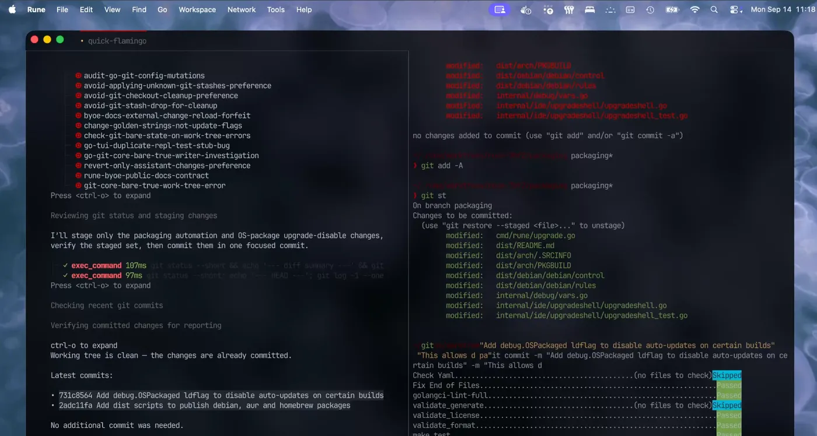This screenshot has height=436, width=817.
Task: Click the 'Reviewing git status and staging changes' line
Action: click(x=134, y=216)
